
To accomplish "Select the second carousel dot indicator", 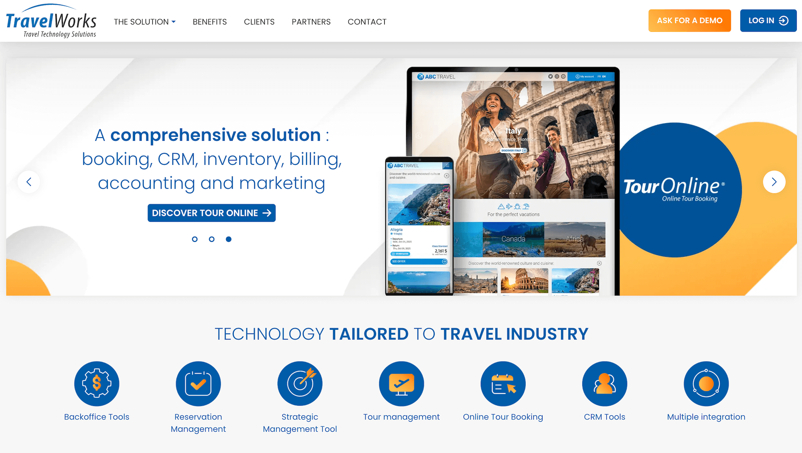I will pos(211,239).
